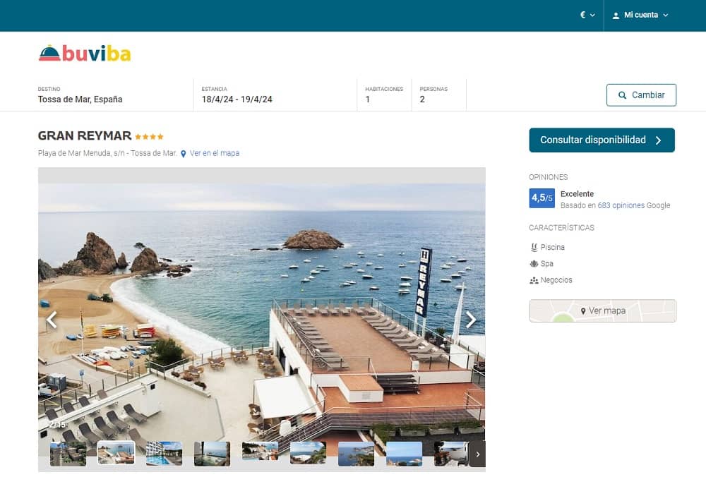Select the pool photo thumbnail

[164, 454]
